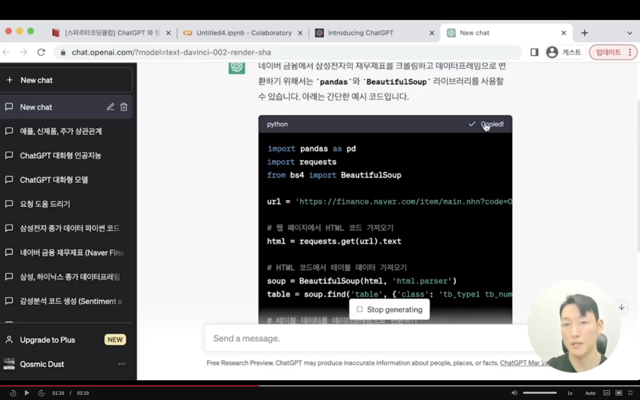Screen dimensions: 640x400
Task: Mute the video volume speaker
Action: tap(514, 393)
